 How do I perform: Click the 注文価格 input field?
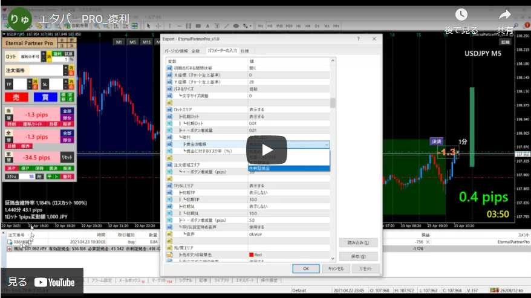[46, 71]
